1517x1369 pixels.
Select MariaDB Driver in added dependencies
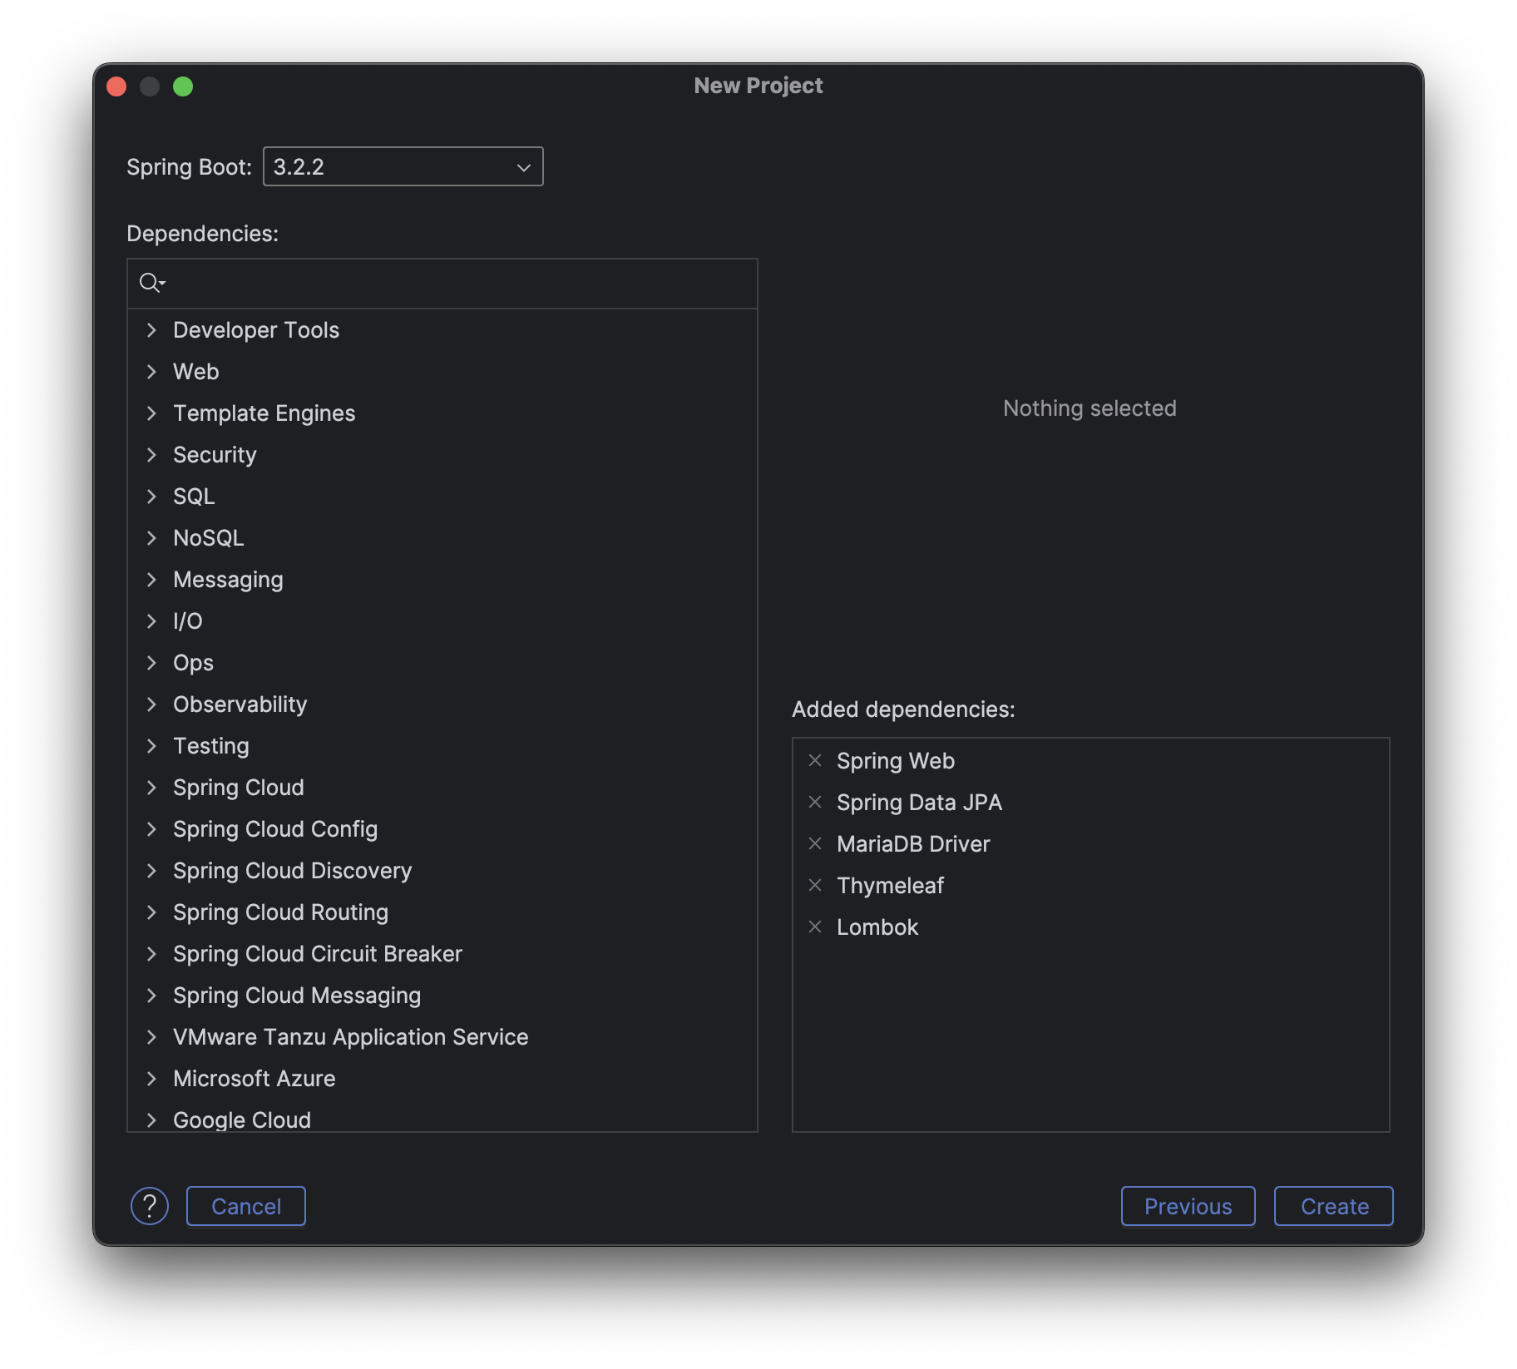point(913,843)
